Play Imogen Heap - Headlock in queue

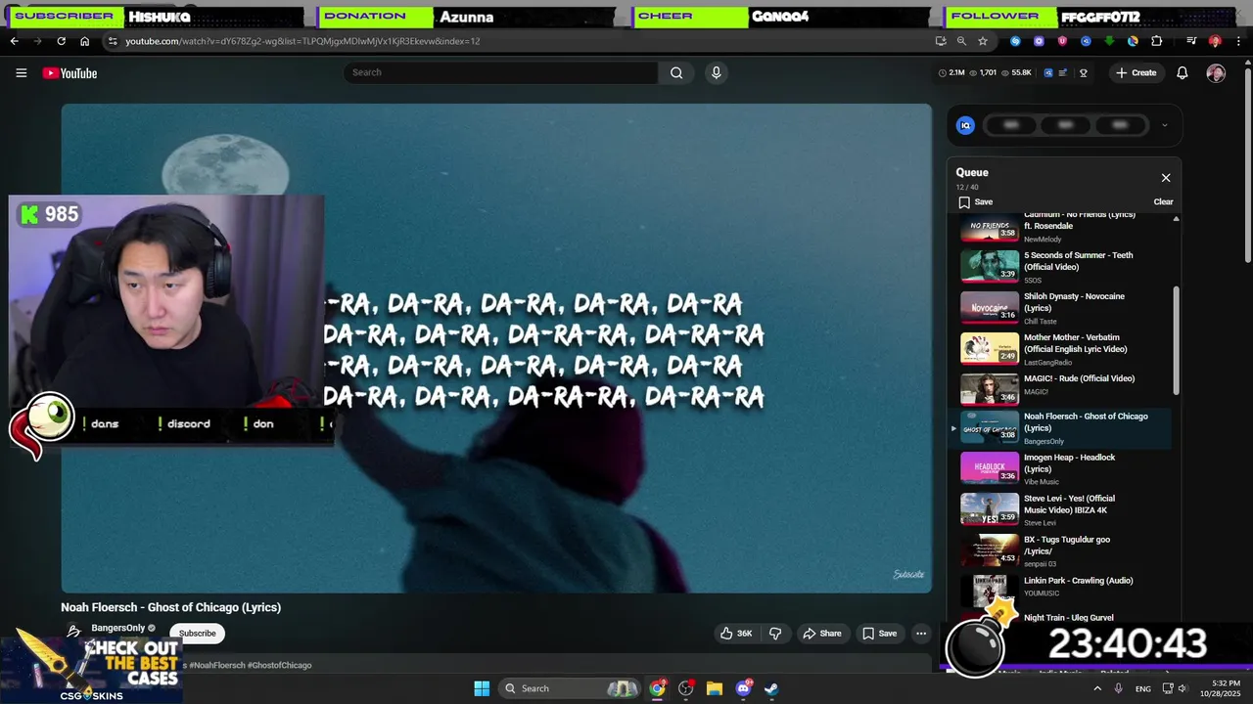click(x=1065, y=469)
